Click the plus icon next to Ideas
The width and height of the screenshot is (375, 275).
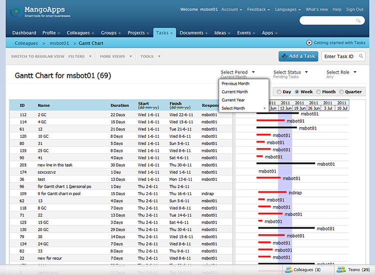[229, 33]
